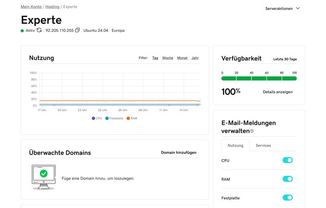
Task: Expand the chevron arrow beside Serveraktionen
Action: coord(298,9)
